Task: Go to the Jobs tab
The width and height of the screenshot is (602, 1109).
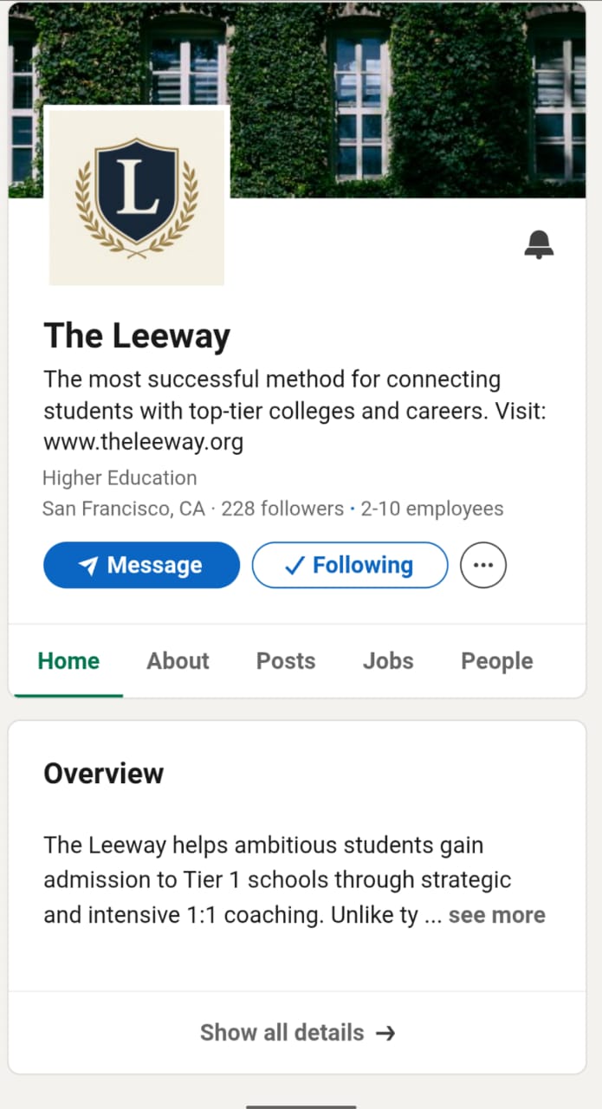Action: click(x=388, y=661)
